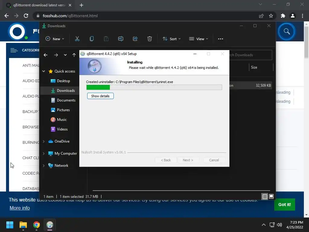This screenshot has height=232, width=309.
Task: Open a new Chrome tab
Action: point(81,5)
